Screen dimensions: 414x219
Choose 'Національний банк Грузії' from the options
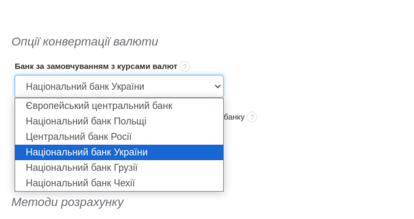click(85, 167)
